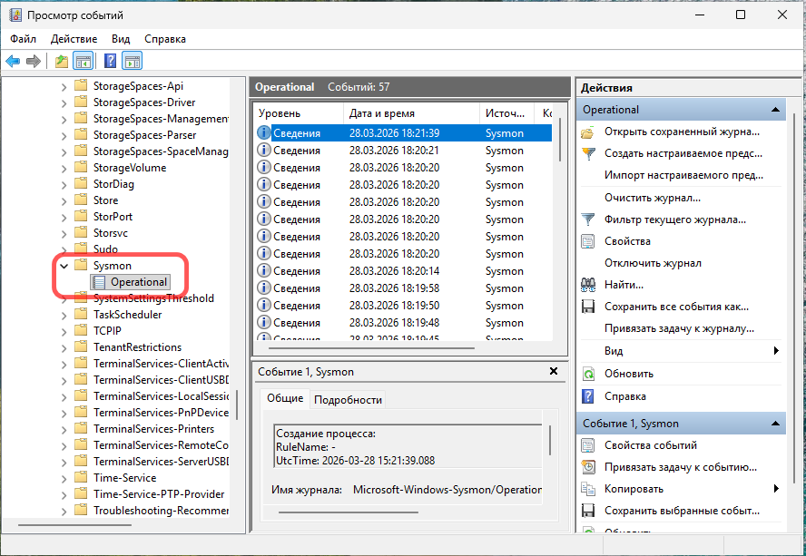
Task: Click the binoculars Find icon
Action: click(588, 285)
